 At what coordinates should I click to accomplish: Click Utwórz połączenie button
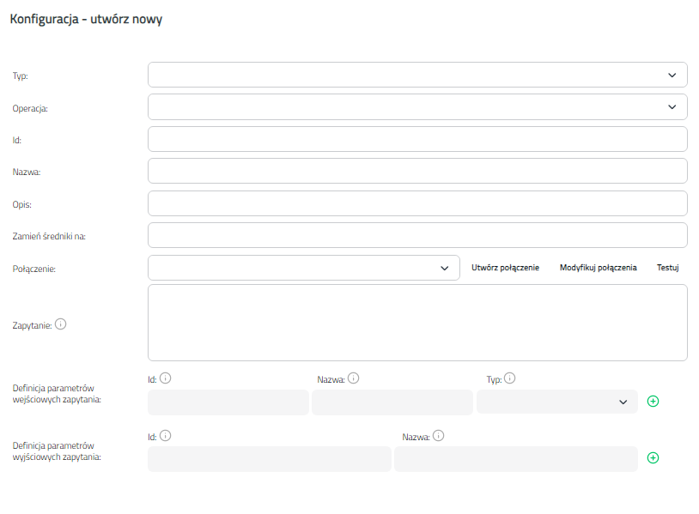[x=506, y=268]
